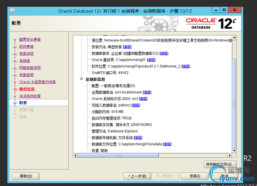Open the 先决条件检查 step
257x186 pixels.
(30, 96)
